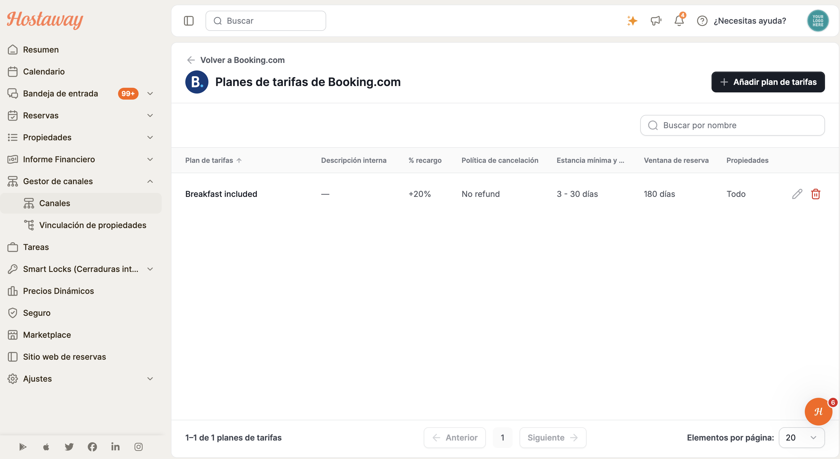
Task: Open the ¿Necesitas ayuda? help link
Action: (741, 20)
